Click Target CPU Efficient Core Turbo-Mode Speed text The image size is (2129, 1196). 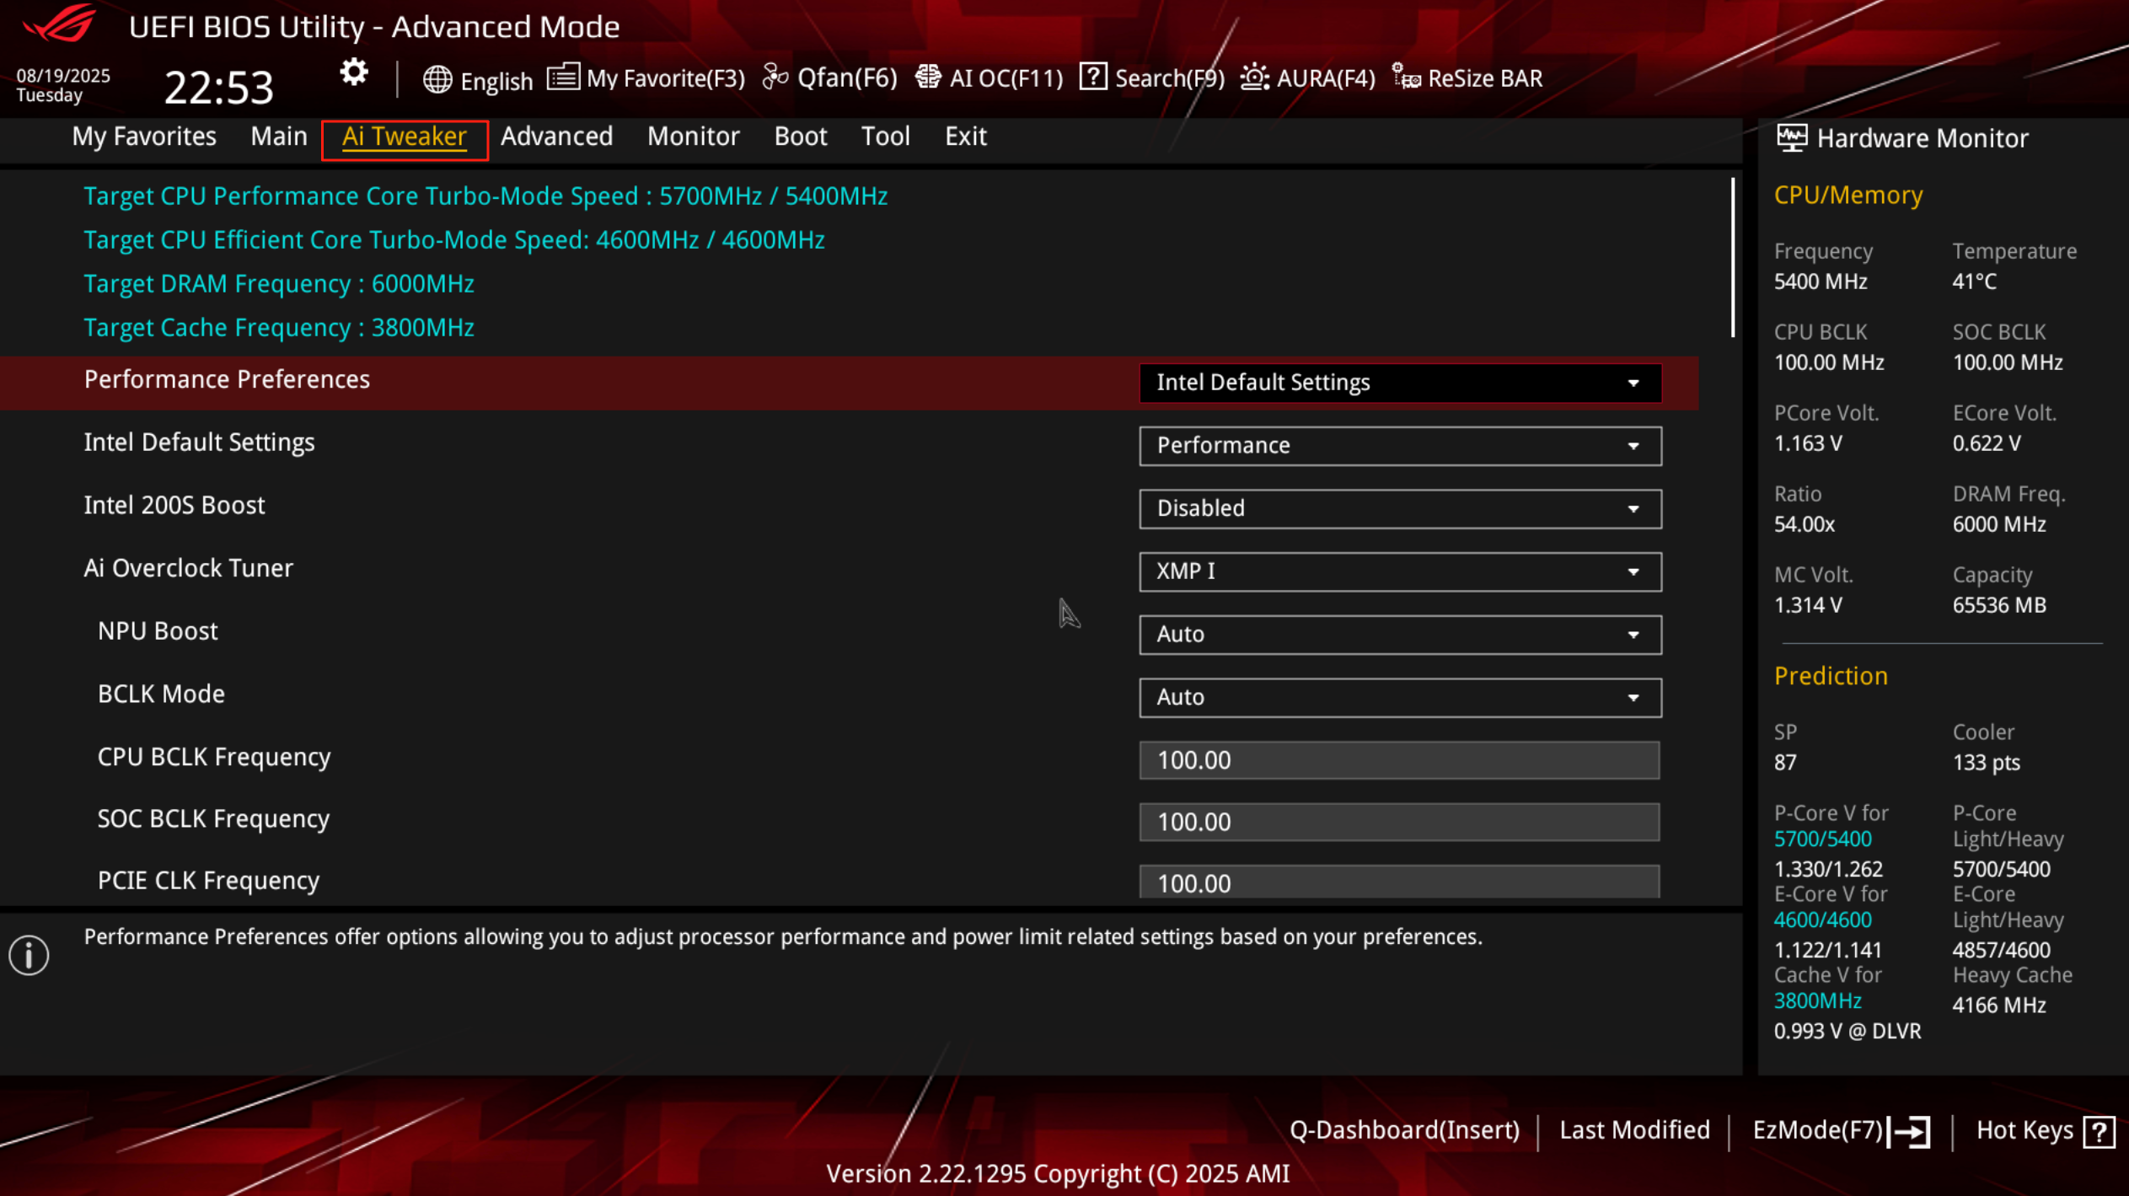coord(454,240)
